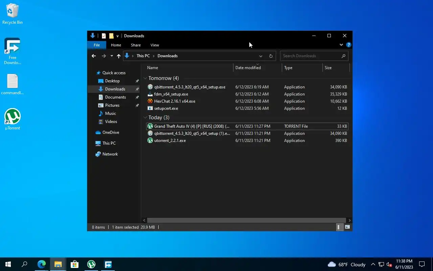Open Free Download Manager desktop shortcut
Image resolution: width=433 pixels, height=271 pixels.
(13, 51)
